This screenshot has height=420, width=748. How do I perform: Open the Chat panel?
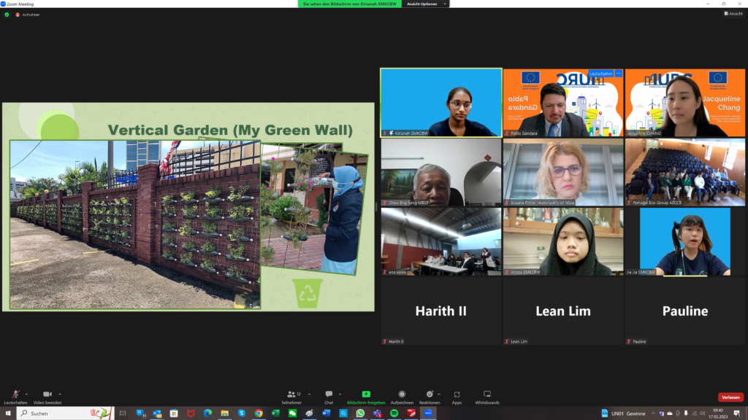pyautogui.click(x=329, y=395)
